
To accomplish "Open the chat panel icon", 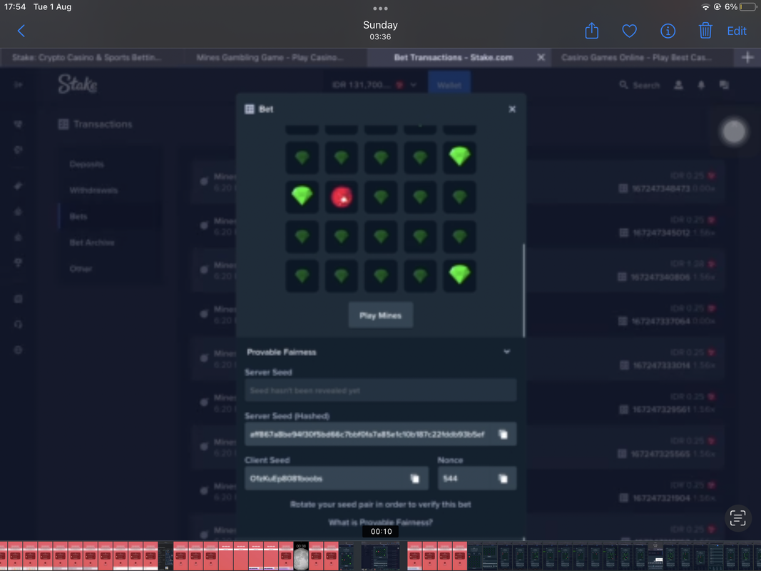I will point(724,85).
